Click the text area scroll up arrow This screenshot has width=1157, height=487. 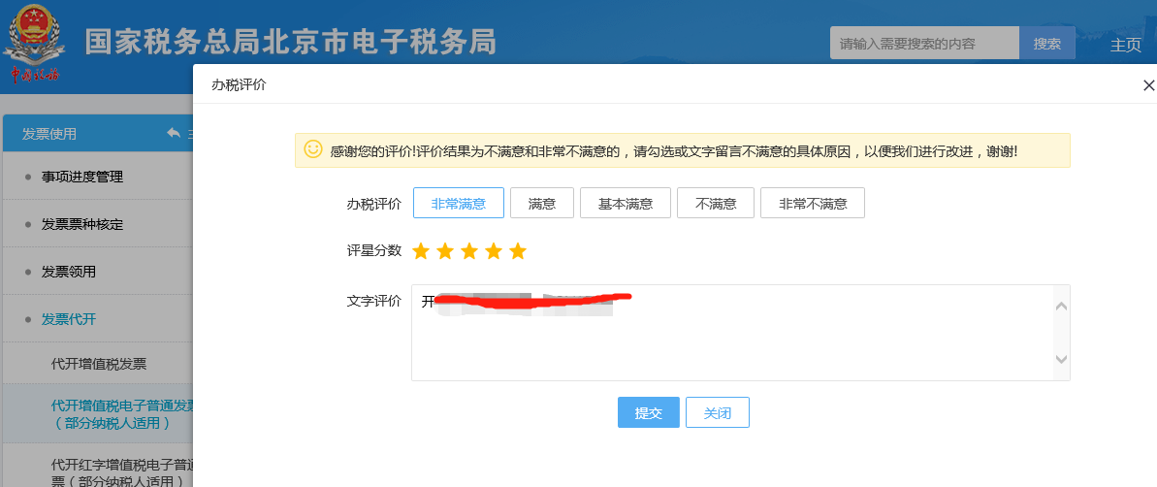click(1062, 306)
